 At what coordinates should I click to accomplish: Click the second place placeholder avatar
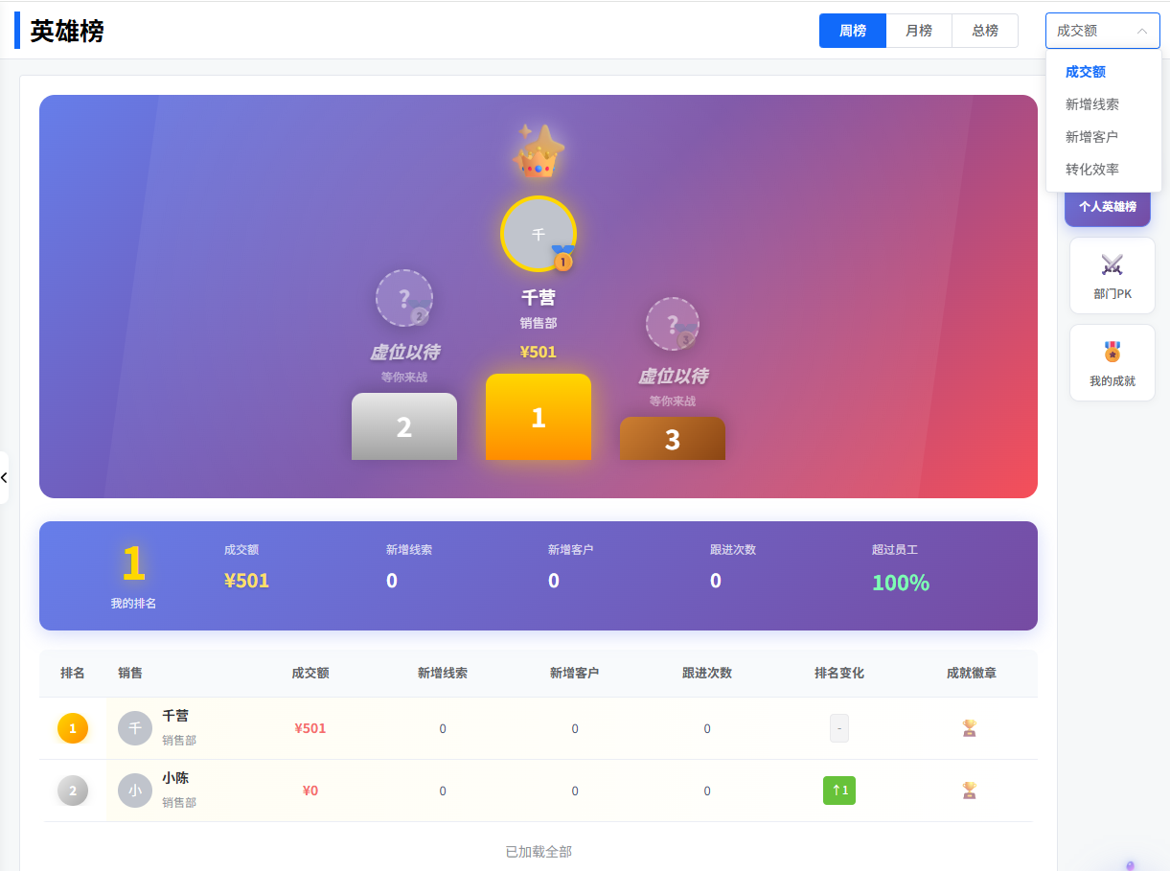tap(403, 298)
